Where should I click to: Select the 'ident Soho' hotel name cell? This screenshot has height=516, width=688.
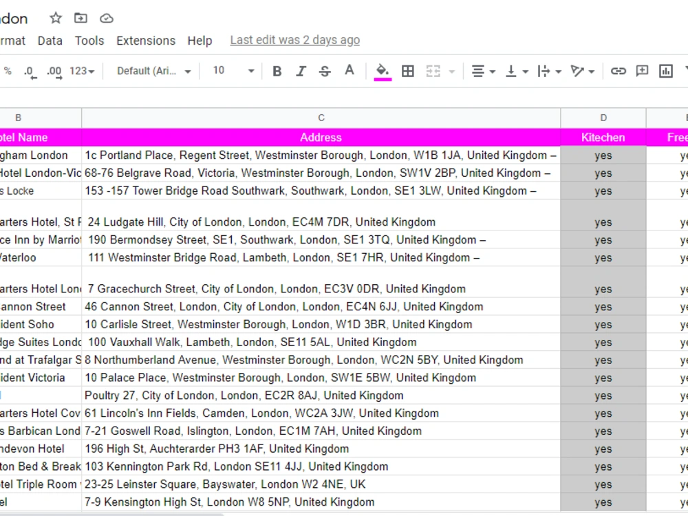41,324
